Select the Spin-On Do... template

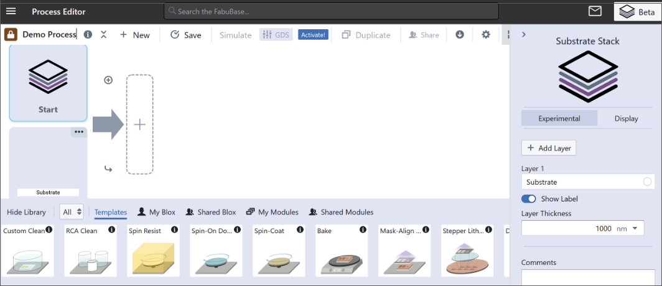[216, 251]
